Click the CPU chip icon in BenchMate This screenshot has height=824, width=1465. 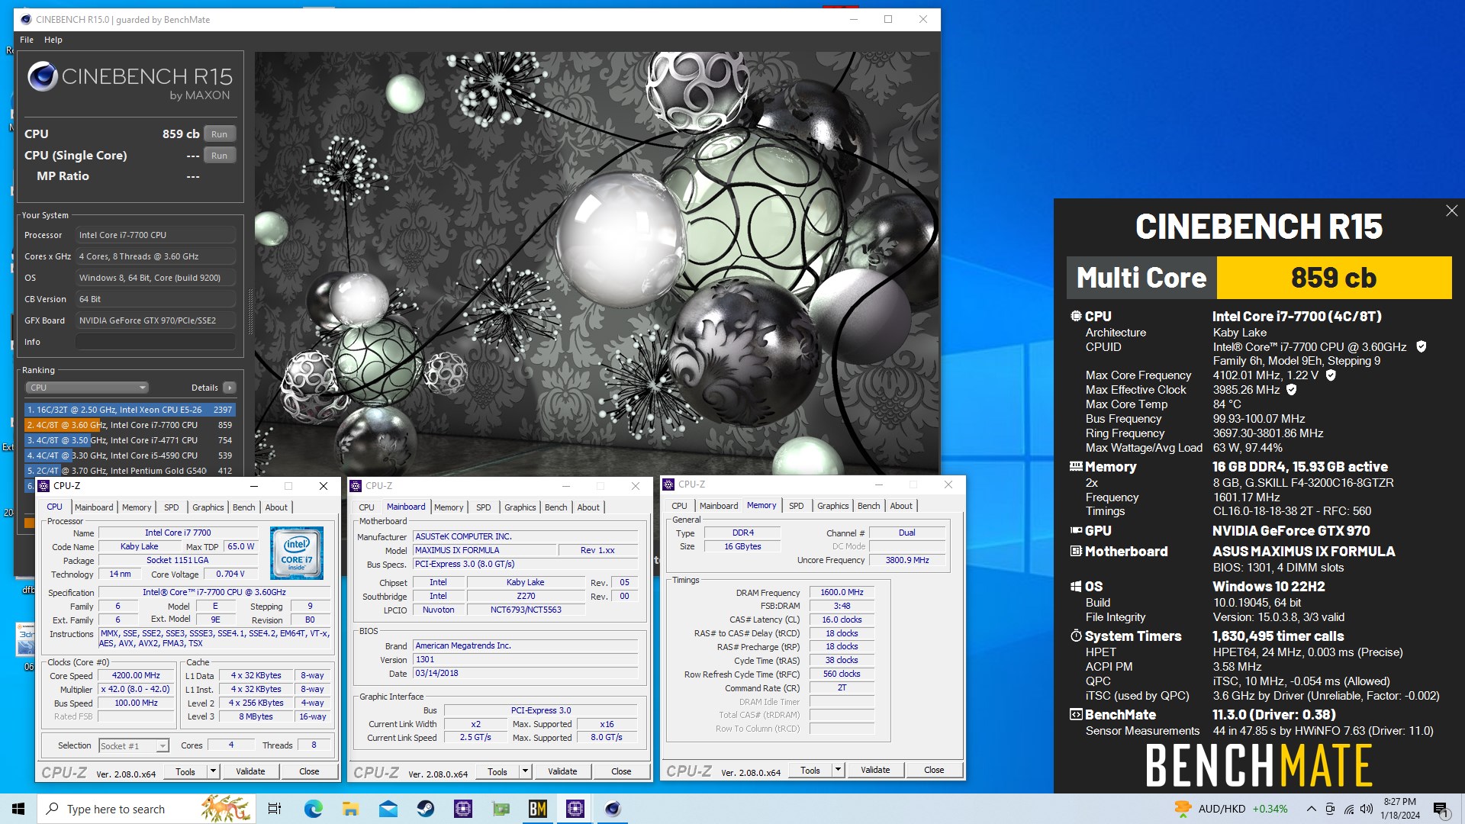1076,316
